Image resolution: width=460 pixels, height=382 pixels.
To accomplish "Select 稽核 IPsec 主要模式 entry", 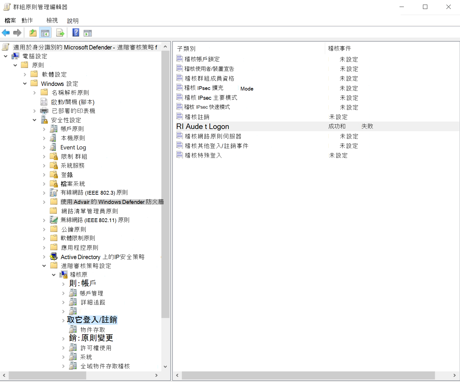I will pyautogui.click(x=211, y=97).
